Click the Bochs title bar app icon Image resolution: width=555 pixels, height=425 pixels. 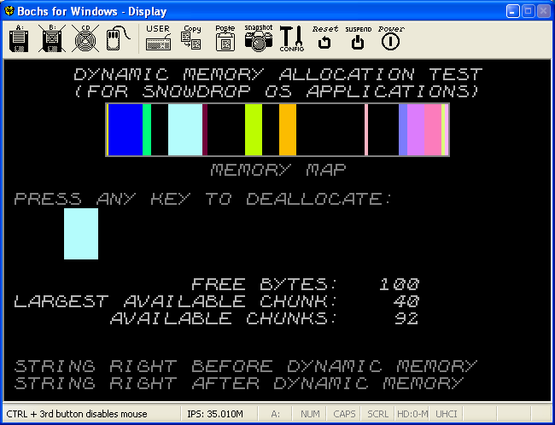9,11
